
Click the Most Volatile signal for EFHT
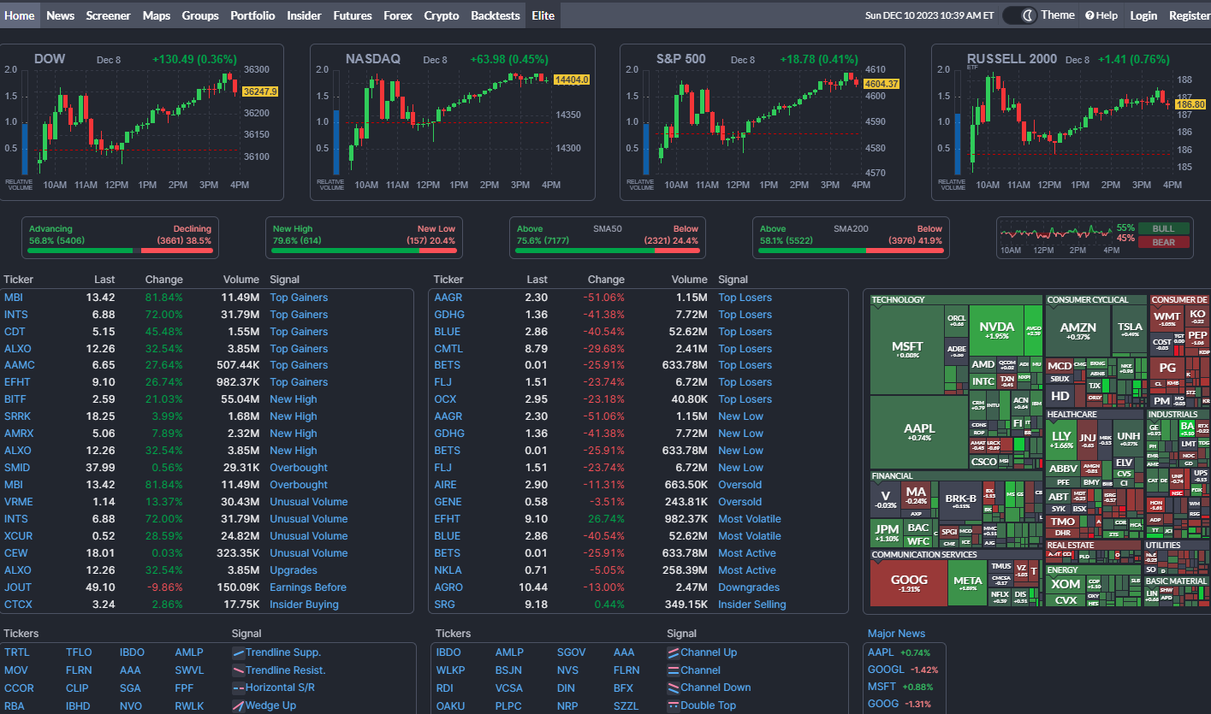pyautogui.click(x=750, y=519)
